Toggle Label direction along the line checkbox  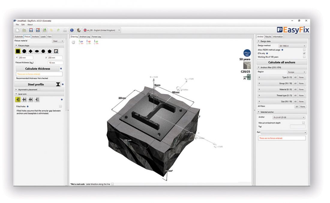112,184
